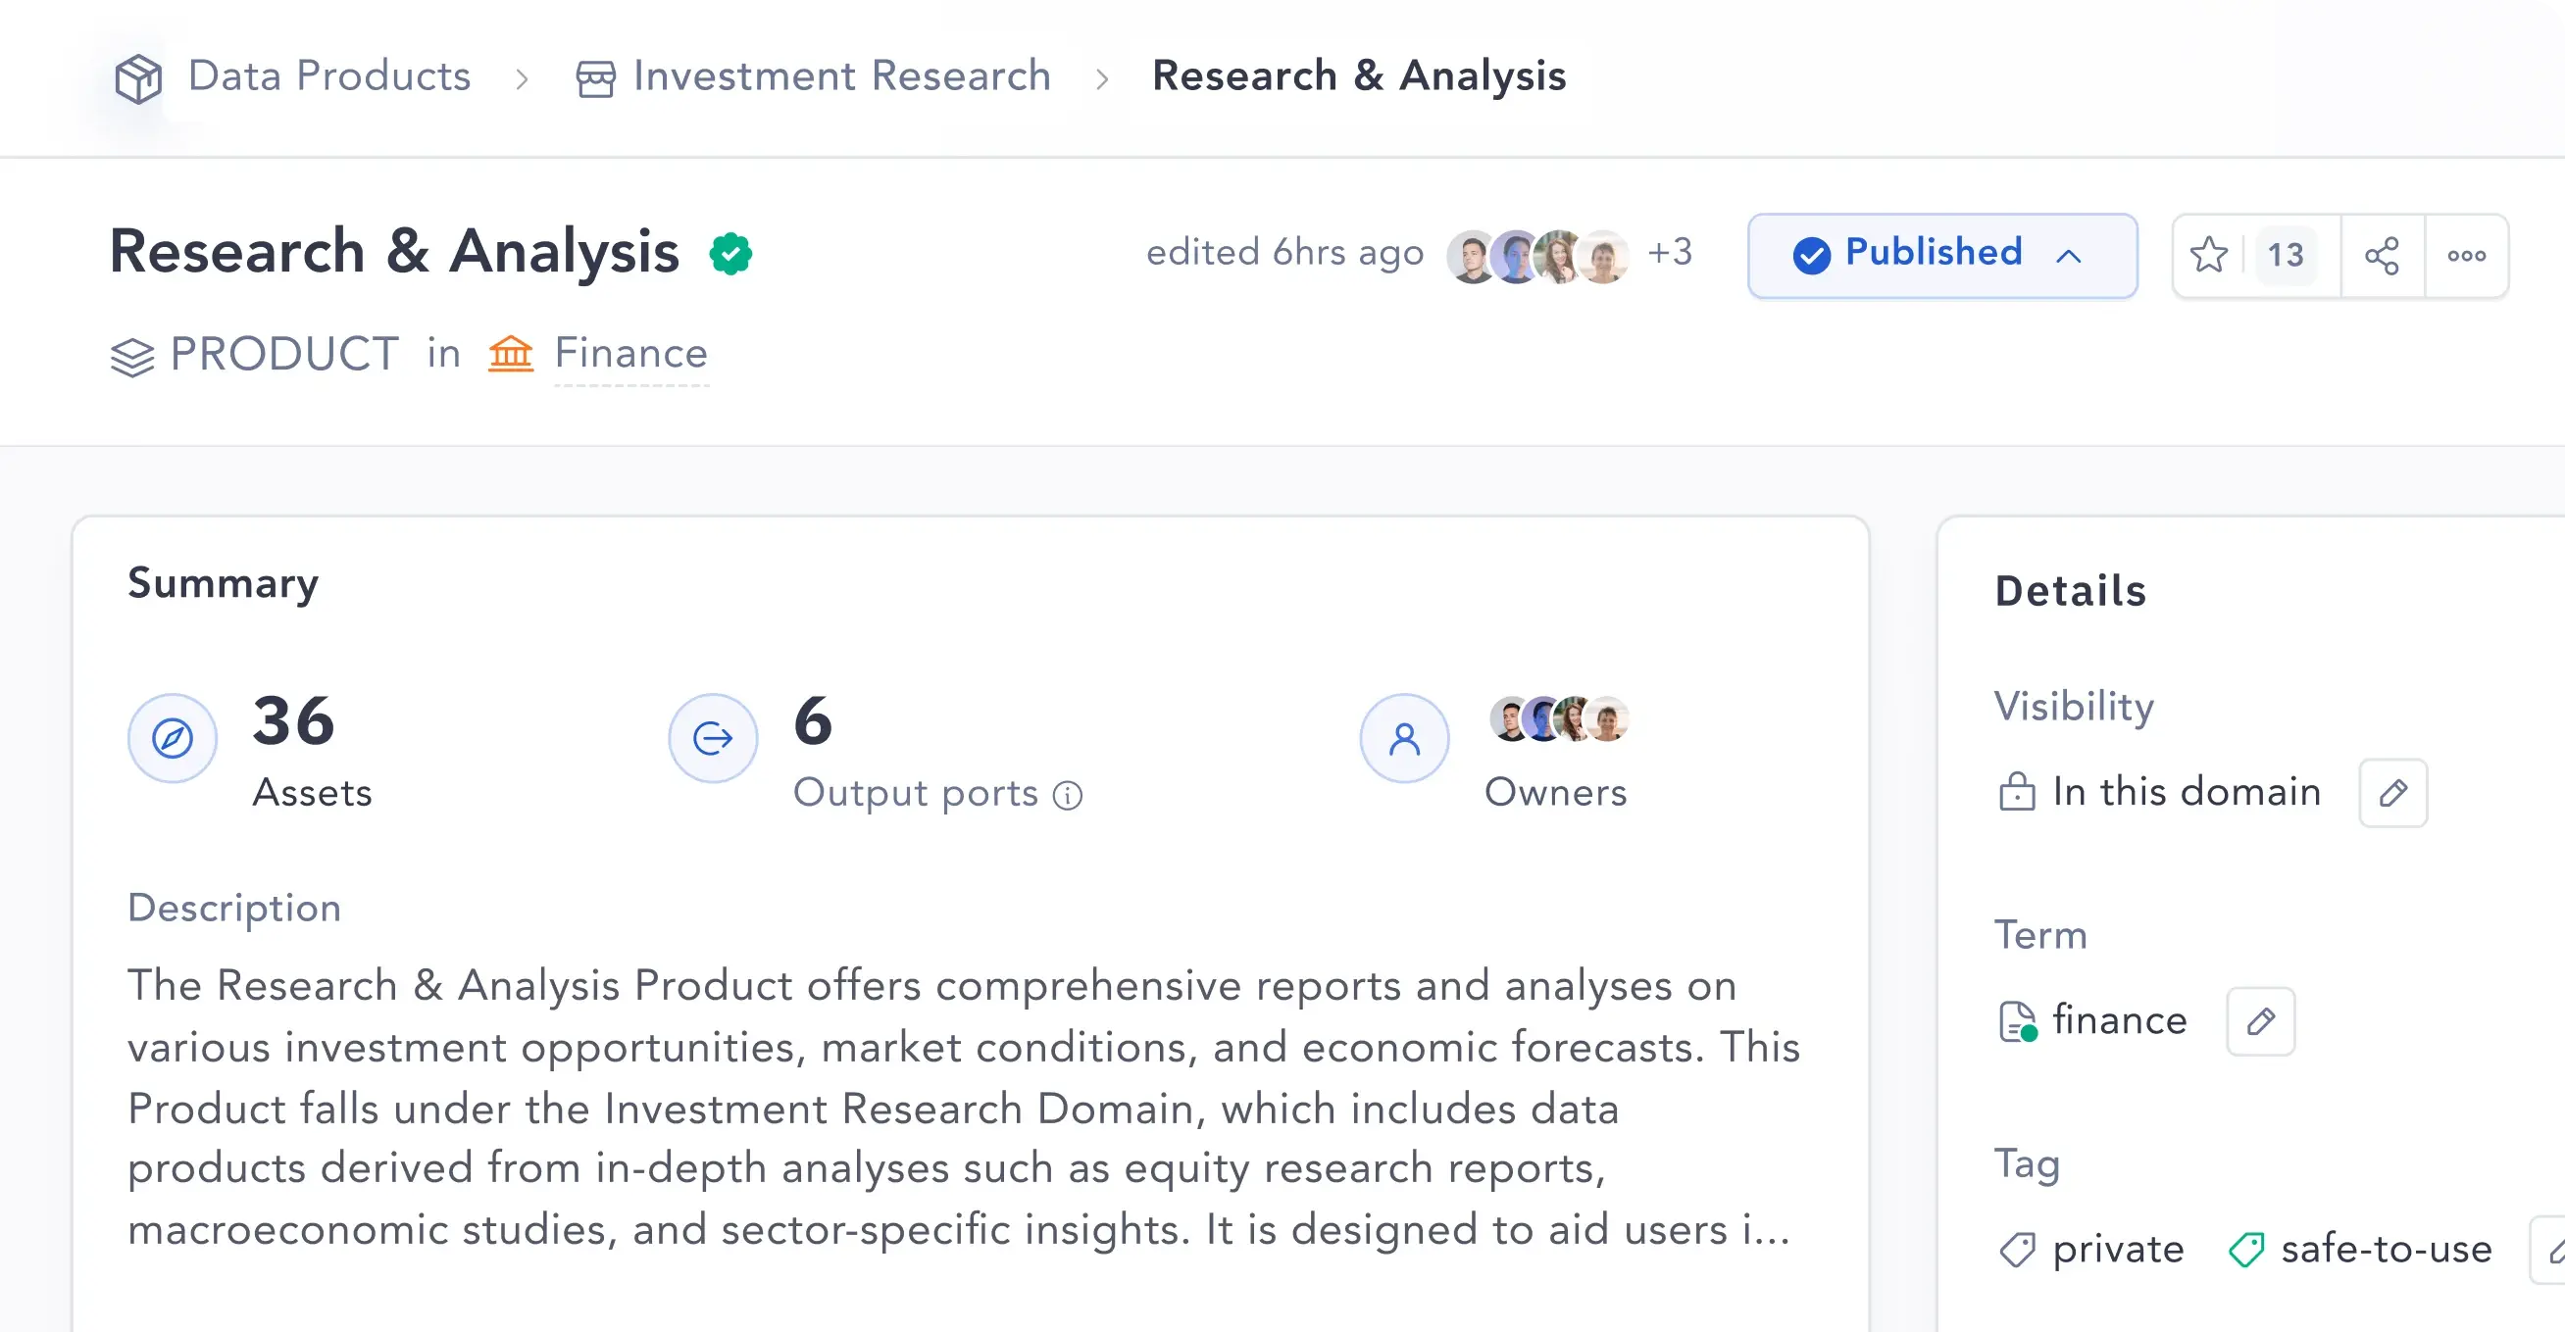Viewport: 2565px width, 1332px height.
Task: Click the green verified badge
Action: (x=730, y=254)
